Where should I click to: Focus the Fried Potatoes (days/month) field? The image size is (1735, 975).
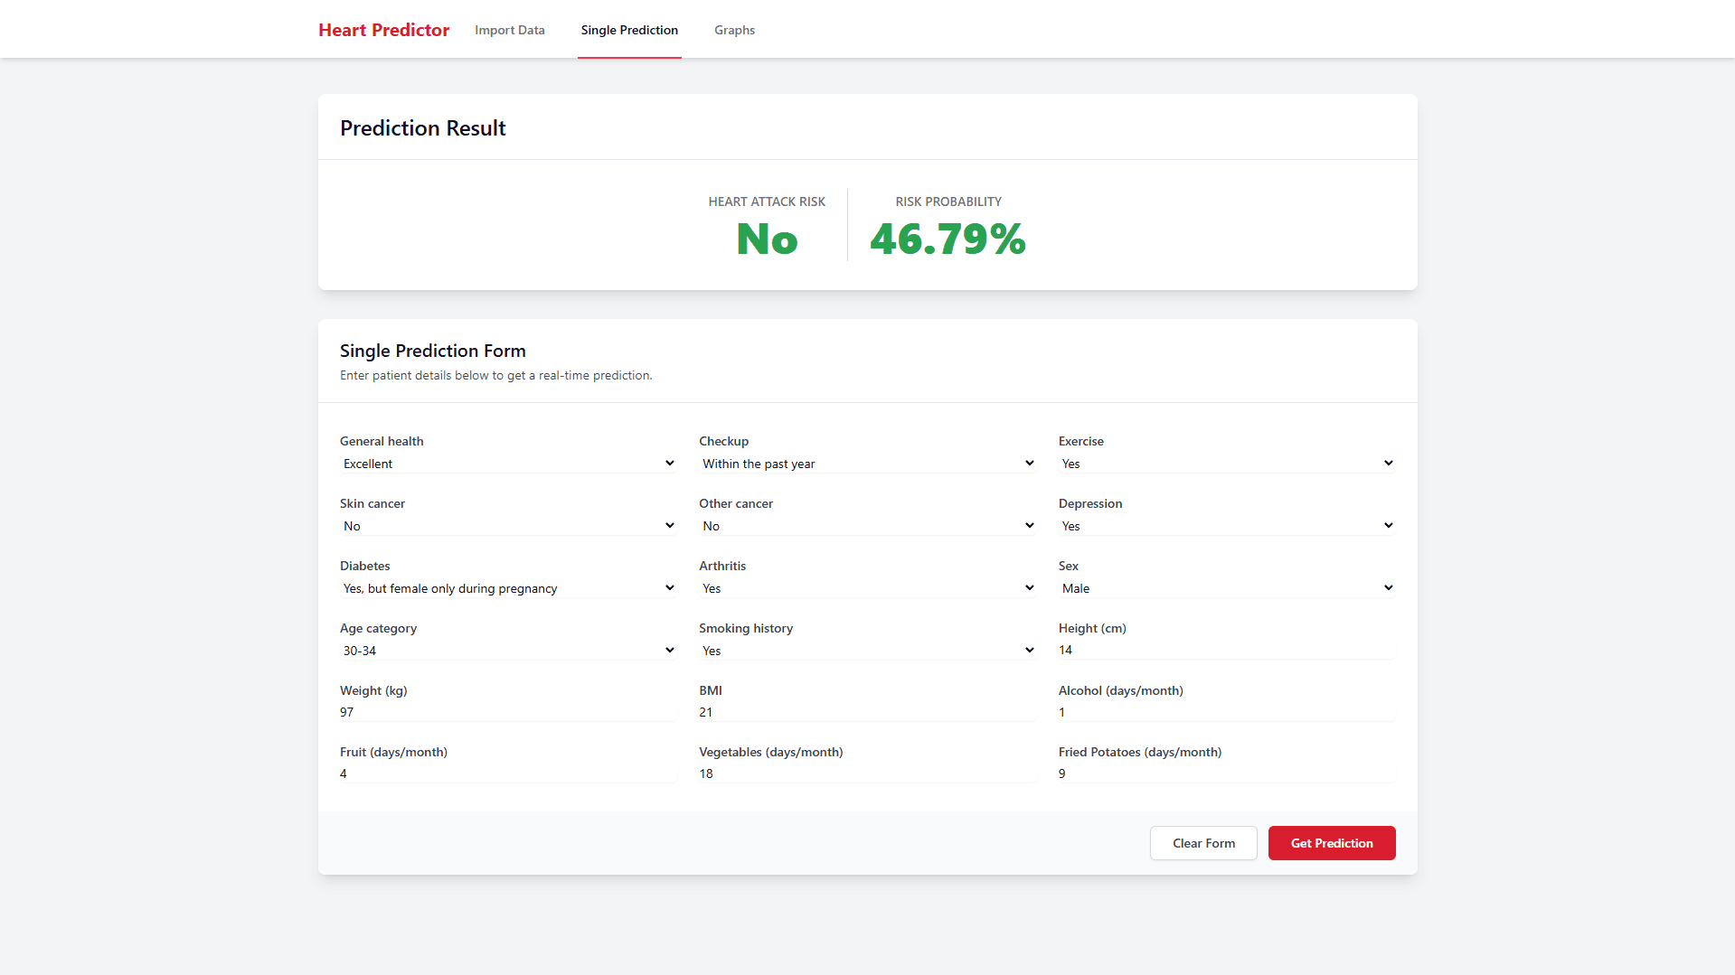point(1227,773)
